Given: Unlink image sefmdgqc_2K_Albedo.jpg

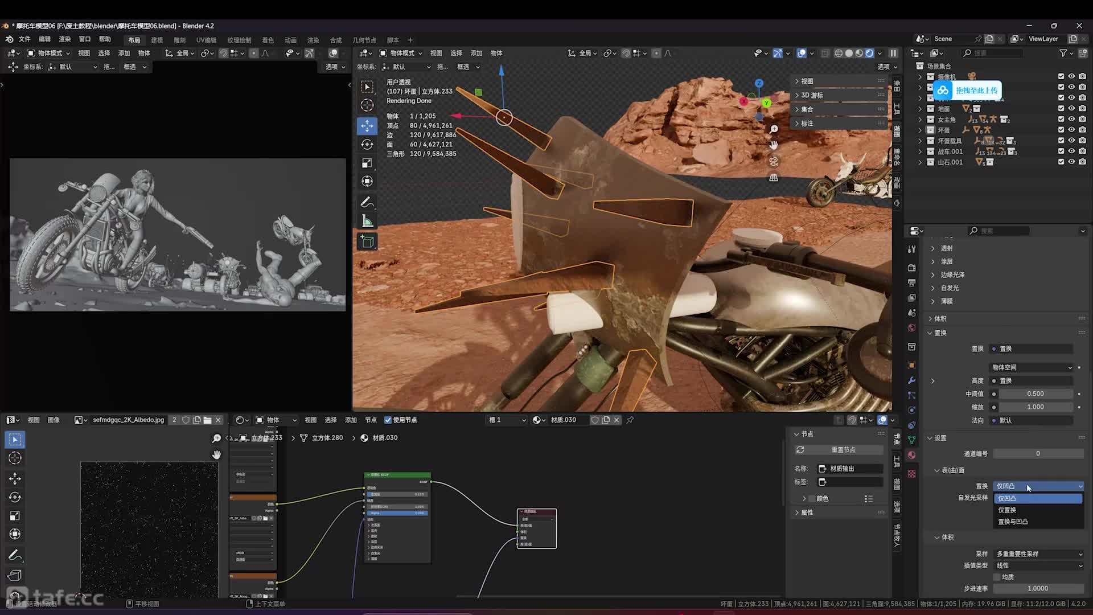Looking at the screenshot, I should pyautogui.click(x=218, y=420).
